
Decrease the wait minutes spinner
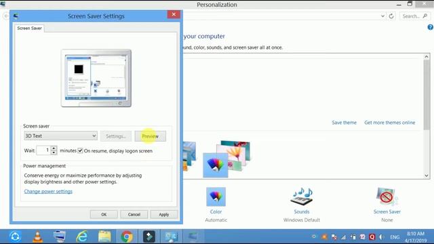54,152
